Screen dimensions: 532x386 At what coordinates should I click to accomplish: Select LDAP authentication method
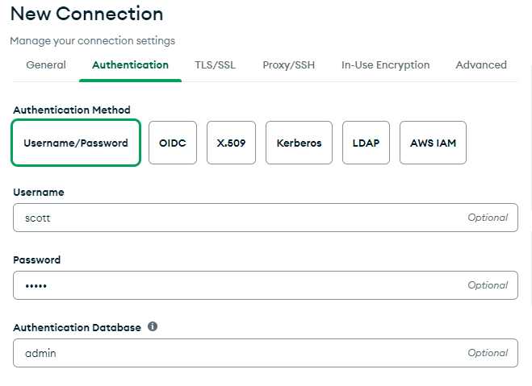(x=366, y=143)
